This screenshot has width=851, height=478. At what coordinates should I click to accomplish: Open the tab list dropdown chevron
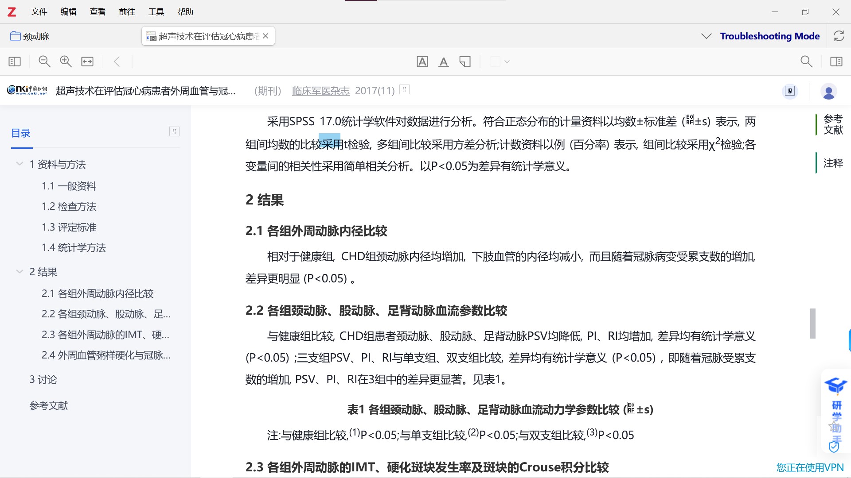click(x=707, y=36)
